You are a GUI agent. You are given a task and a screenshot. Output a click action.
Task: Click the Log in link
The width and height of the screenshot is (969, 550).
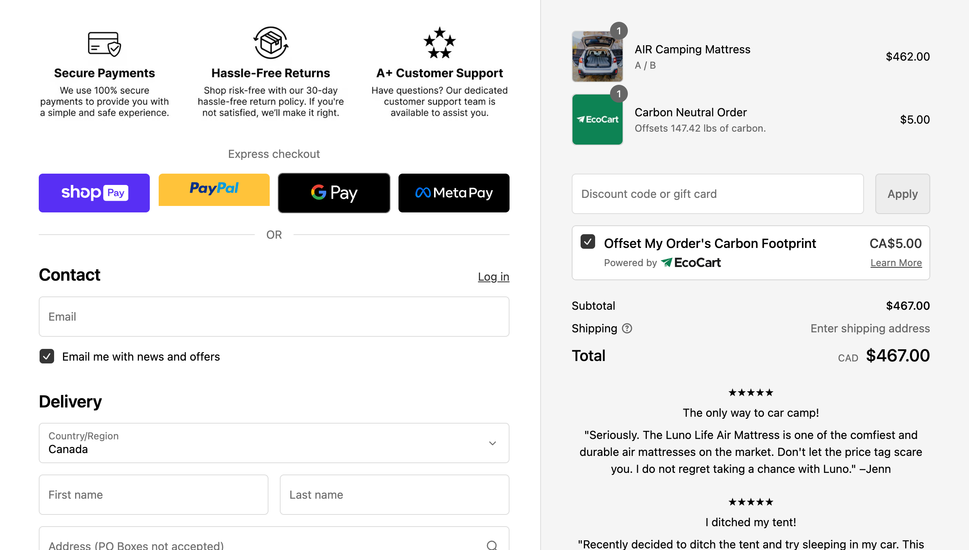click(493, 277)
